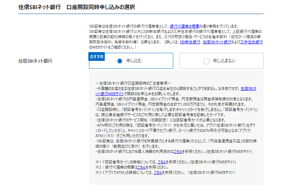The width and height of the screenshot is (286, 191).
Task: Click こちら link in the ※3 アプリでATM note
Action: coord(158,172)
